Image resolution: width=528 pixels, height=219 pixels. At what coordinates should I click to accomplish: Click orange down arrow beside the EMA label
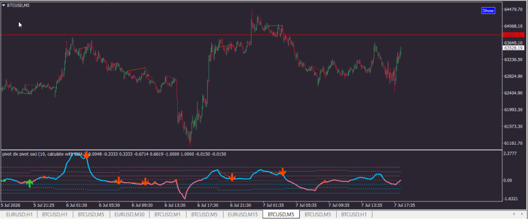click(87, 155)
